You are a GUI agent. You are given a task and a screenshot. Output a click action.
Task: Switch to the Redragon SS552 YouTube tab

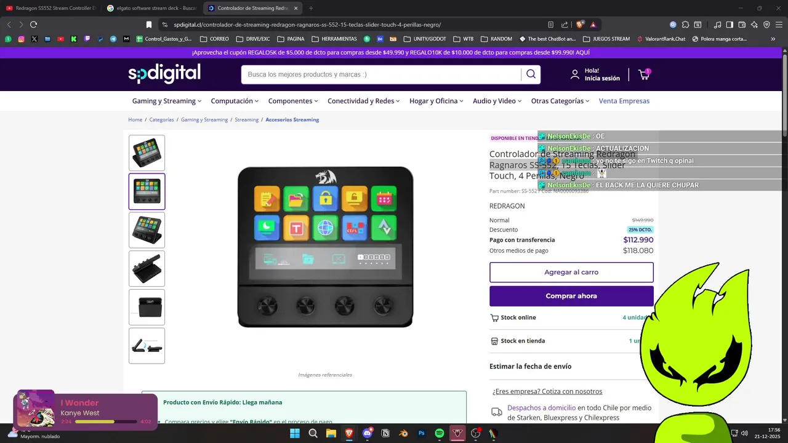(50, 8)
